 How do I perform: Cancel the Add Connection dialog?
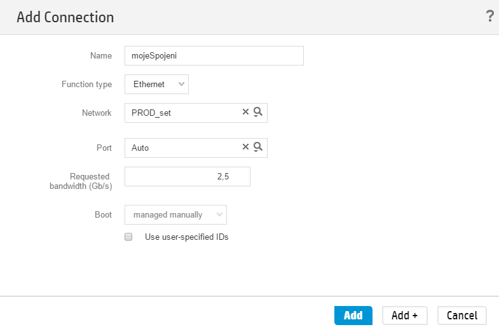[461, 316]
